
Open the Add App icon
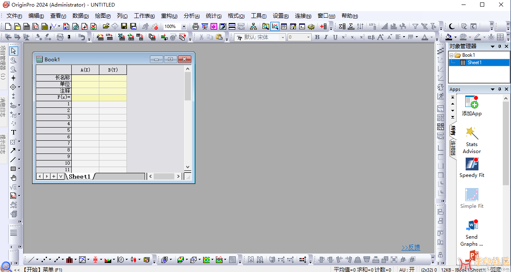[471, 106]
